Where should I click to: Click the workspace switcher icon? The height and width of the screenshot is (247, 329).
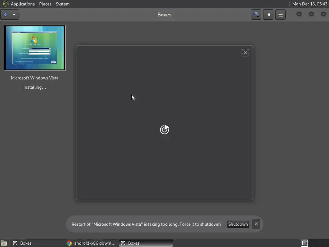(305, 243)
